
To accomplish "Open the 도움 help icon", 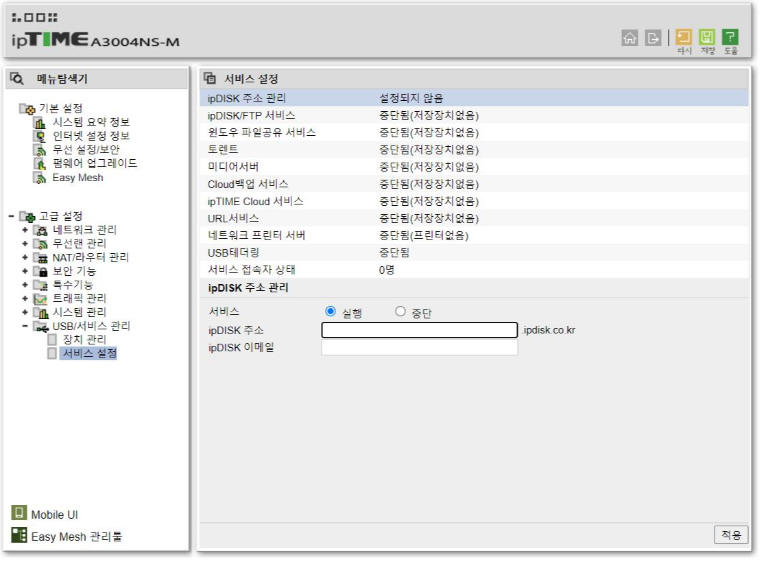I will [x=730, y=36].
